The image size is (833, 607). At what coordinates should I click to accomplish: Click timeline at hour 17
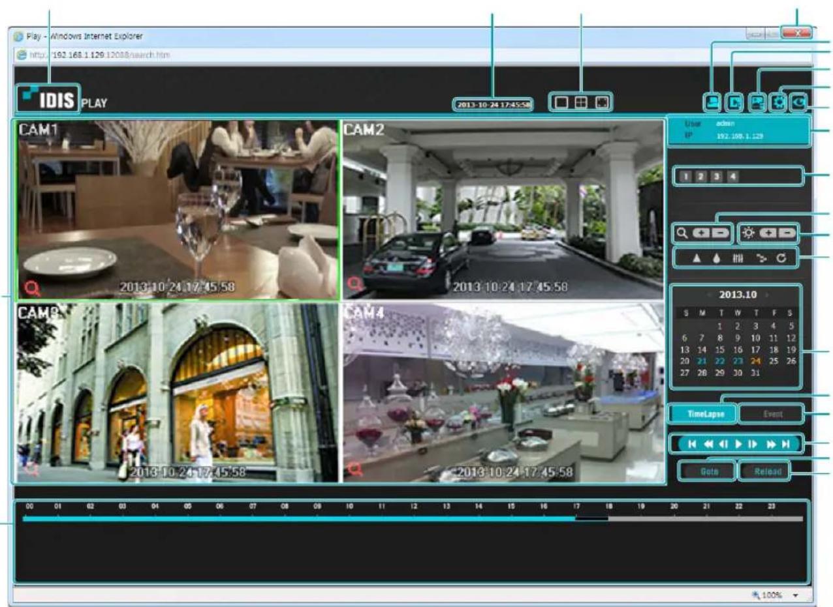(x=576, y=518)
